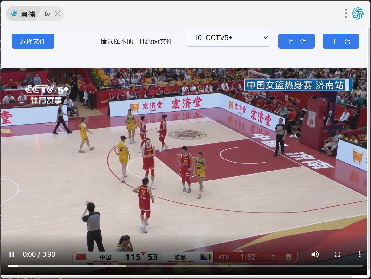This screenshot has width=371, height=279.
Task: Select the tv tab
Action: [47, 14]
